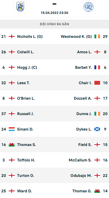Click the Morocco flag next to Chair I.
This screenshot has width=109, height=198.
(97, 83)
